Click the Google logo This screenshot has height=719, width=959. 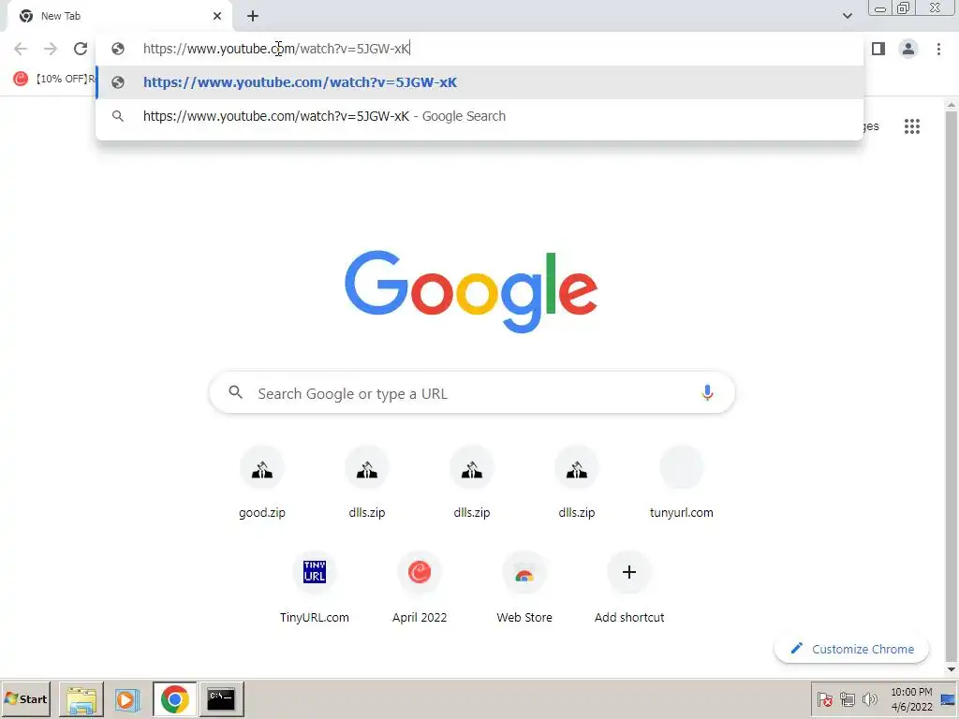click(x=471, y=291)
